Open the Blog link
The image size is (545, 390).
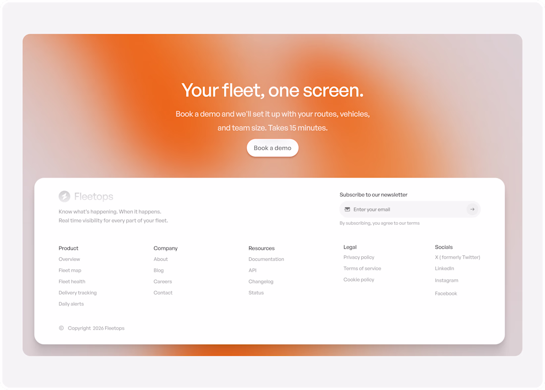tap(159, 270)
